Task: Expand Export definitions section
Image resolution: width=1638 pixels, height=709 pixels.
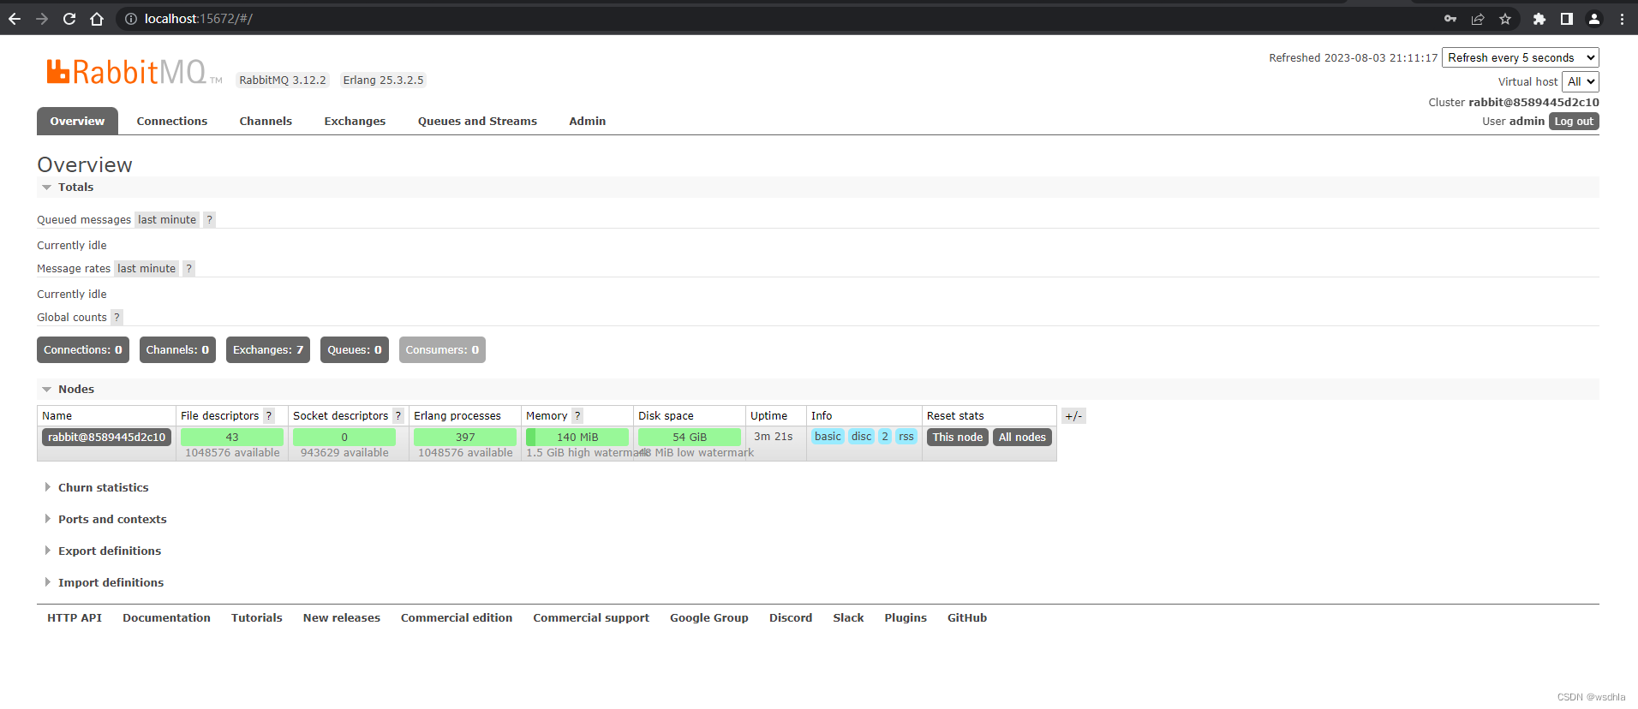Action: pos(103,551)
